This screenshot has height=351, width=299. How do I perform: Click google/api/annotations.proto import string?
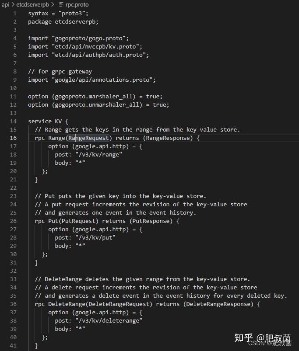[102, 80]
